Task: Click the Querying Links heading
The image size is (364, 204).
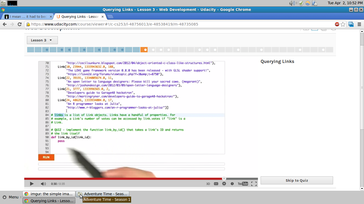Action: click(277, 61)
